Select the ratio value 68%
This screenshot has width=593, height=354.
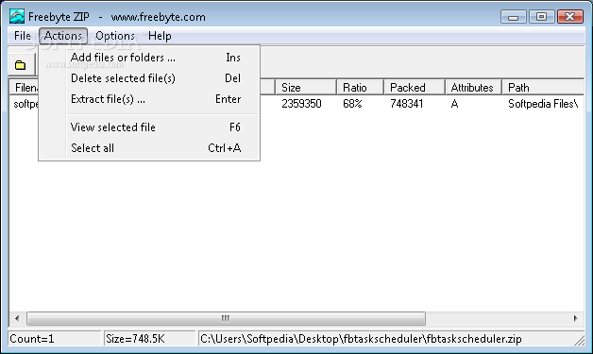tap(352, 104)
